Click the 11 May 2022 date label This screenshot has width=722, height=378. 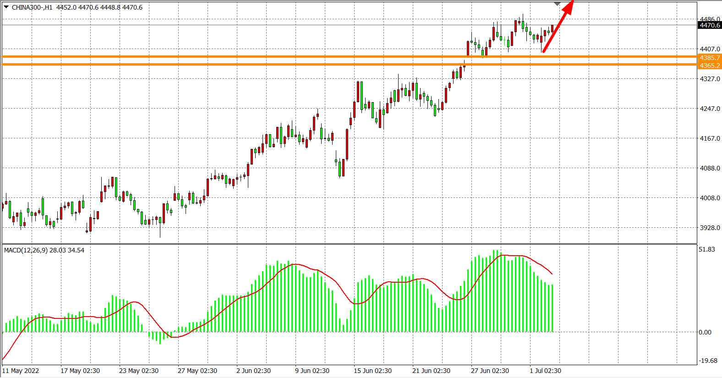[x=21, y=371]
